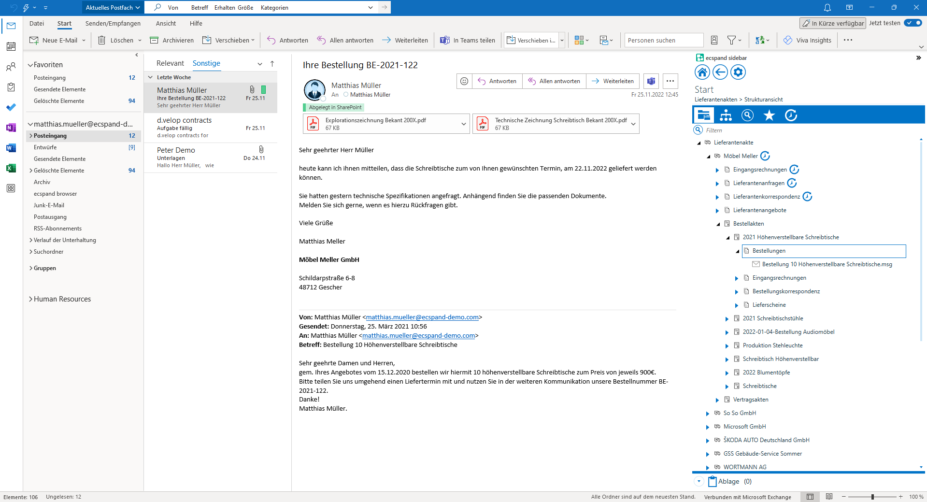Open dropdown of Explorationszeichnung Bekant attachment

coord(464,124)
